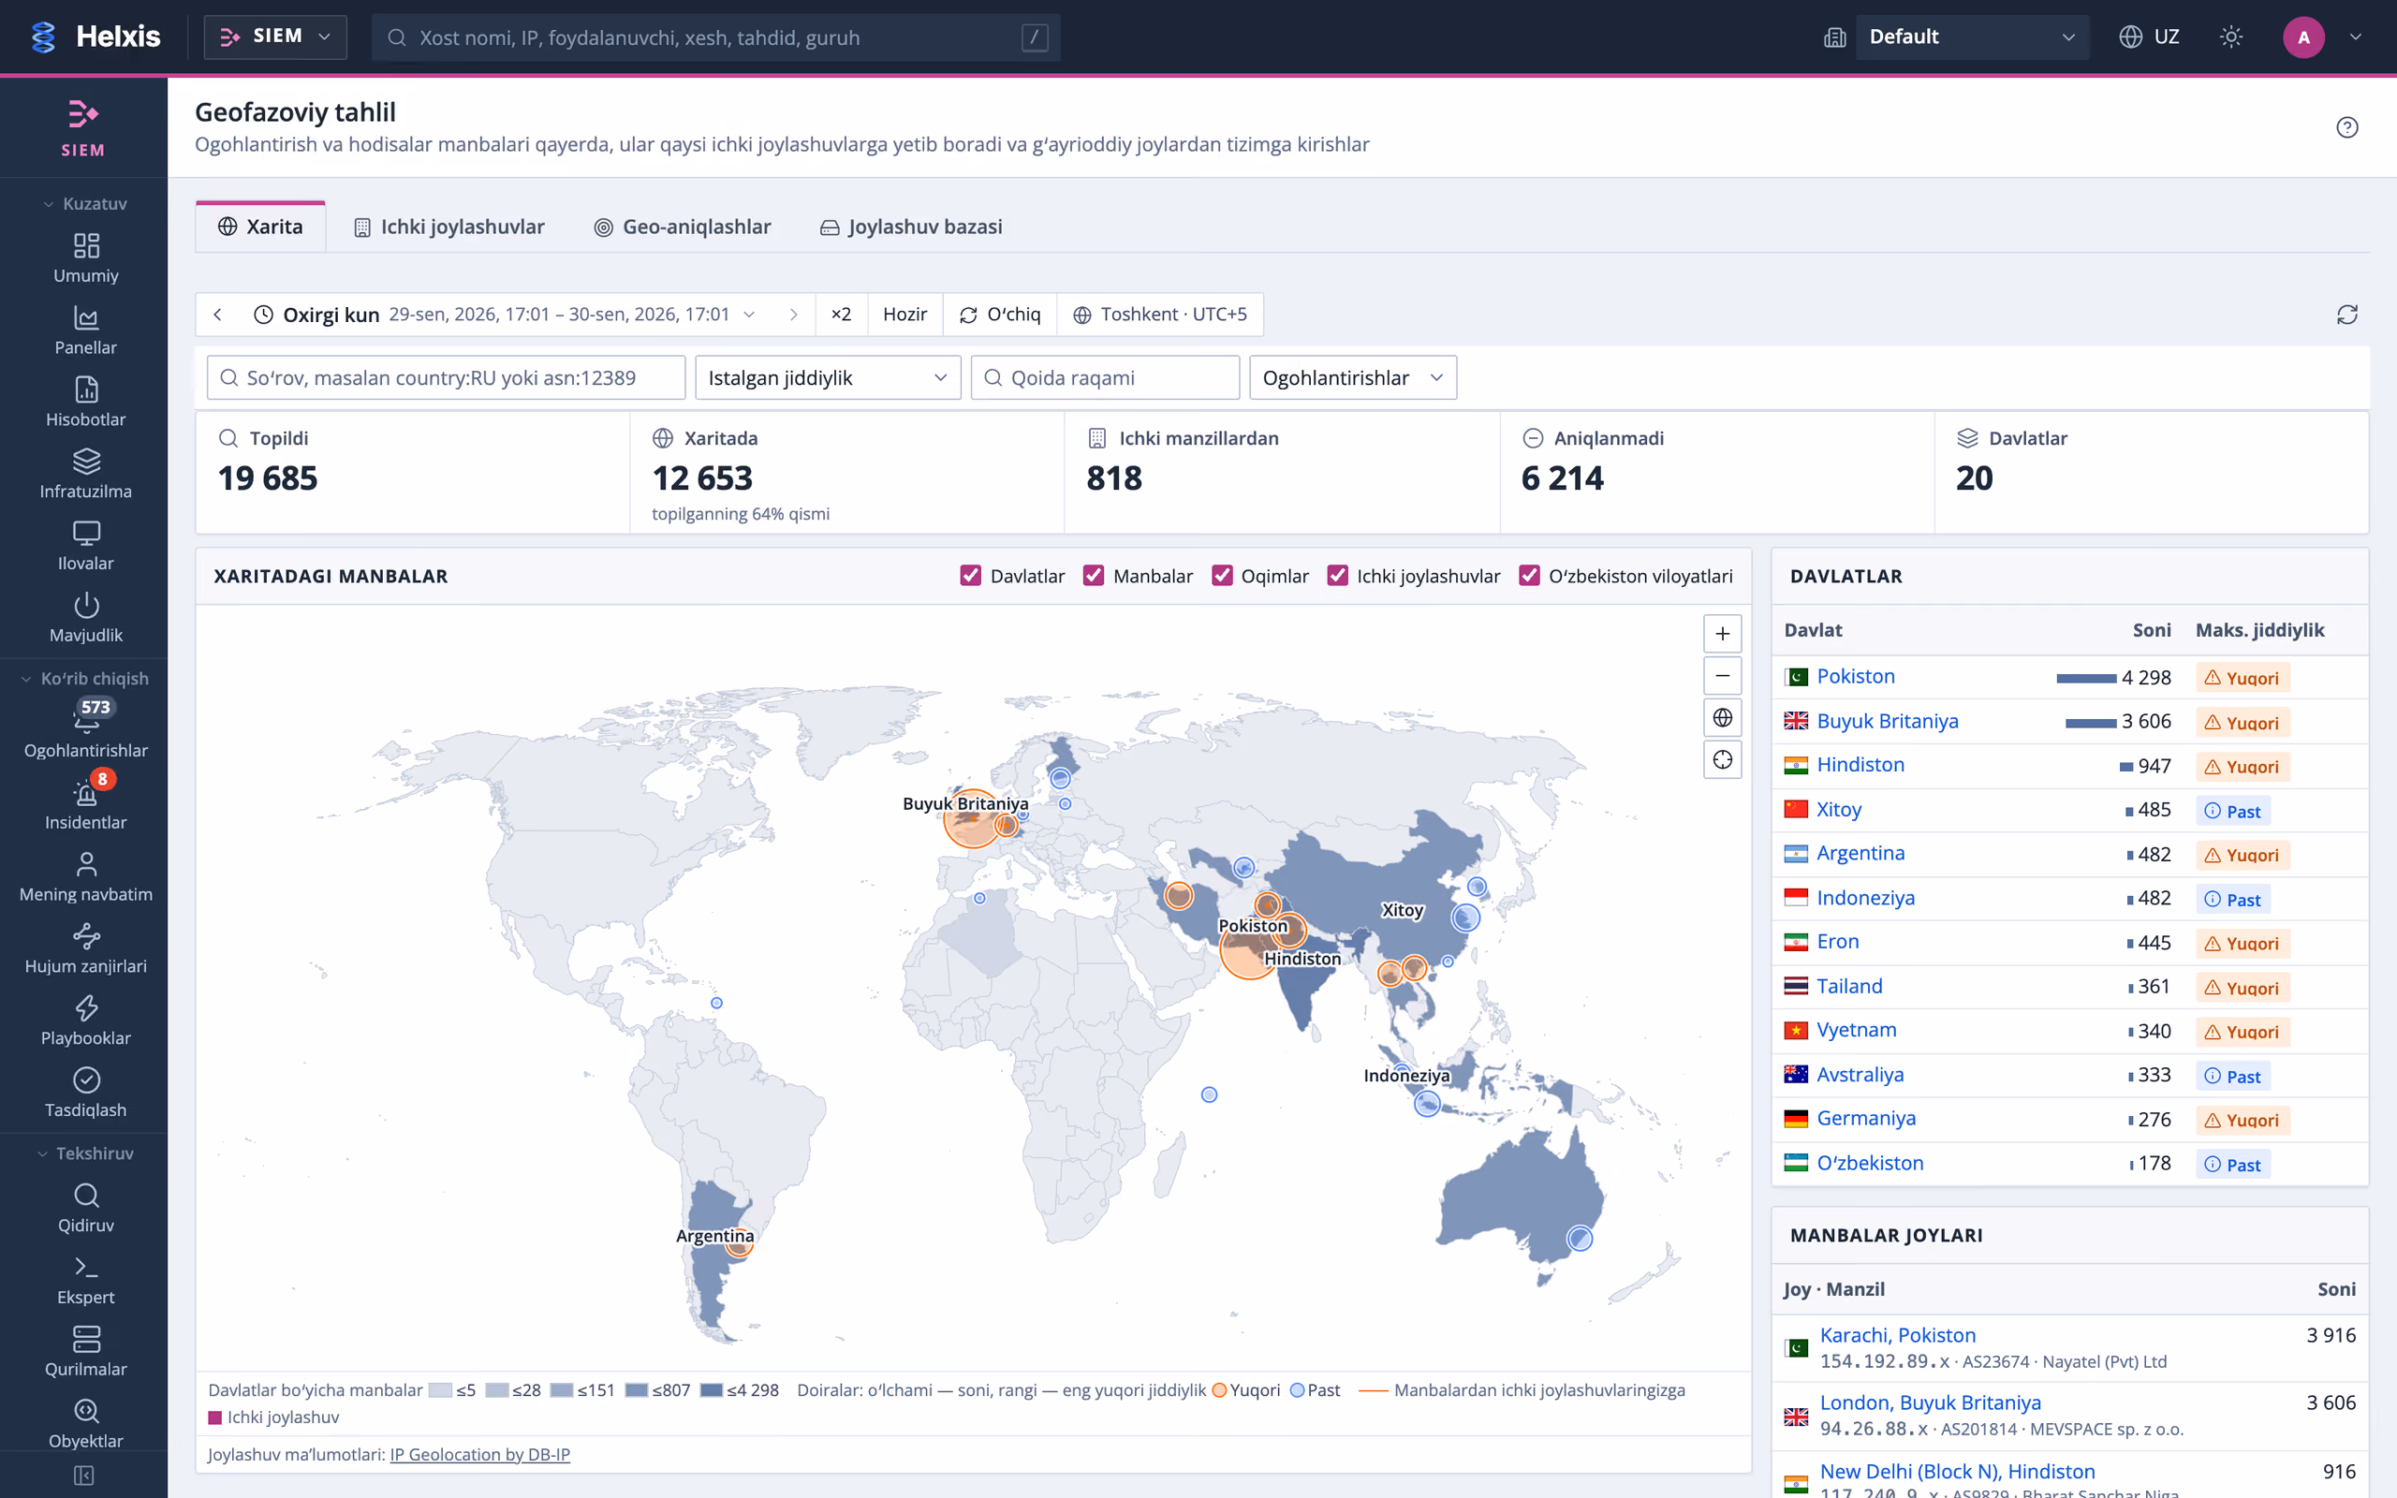
Task: Focus the Qoida raqami input field
Action: tap(1106, 377)
